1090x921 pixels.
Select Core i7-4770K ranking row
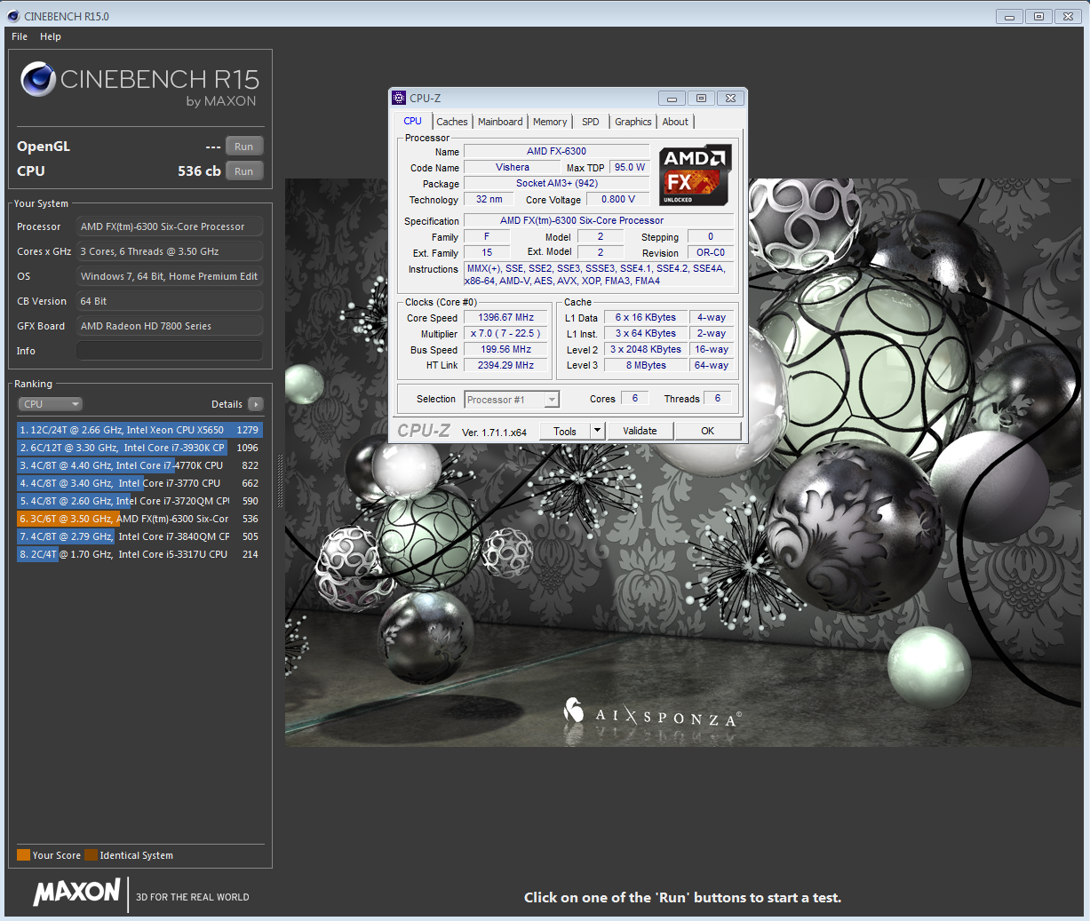click(x=140, y=465)
